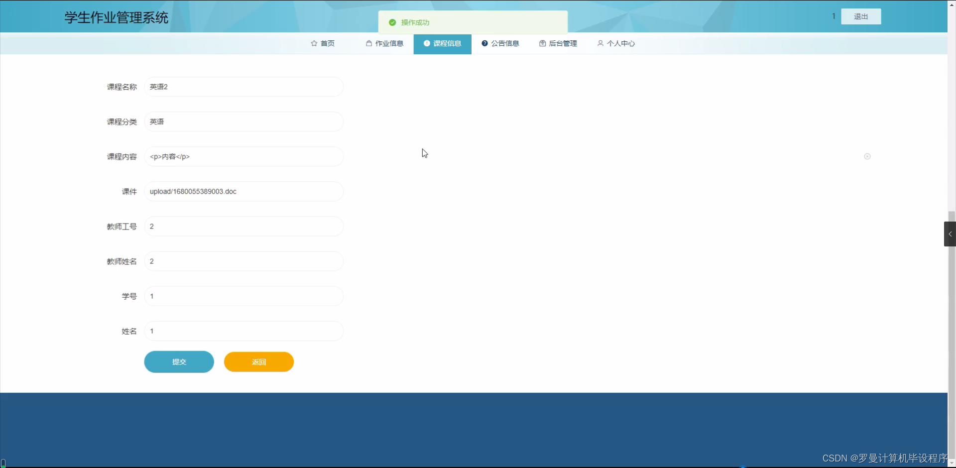Click the briefcase icon next to 作业信息
This screenshot has height=468, width=956.
(368, 43)
